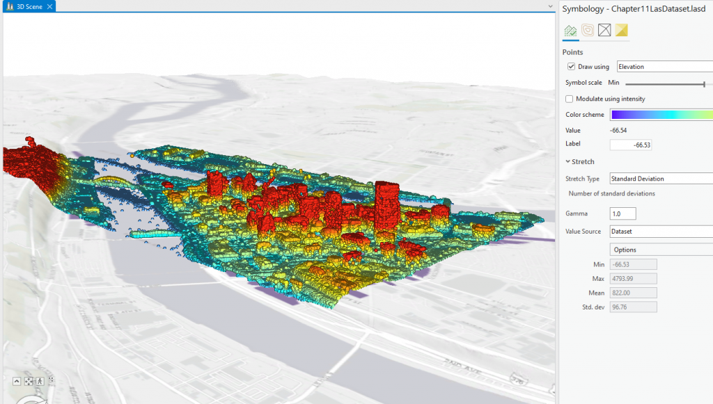The image size is (713, 404).
Task: Close the 3D Scene view tab
Action: pos(49,6)
